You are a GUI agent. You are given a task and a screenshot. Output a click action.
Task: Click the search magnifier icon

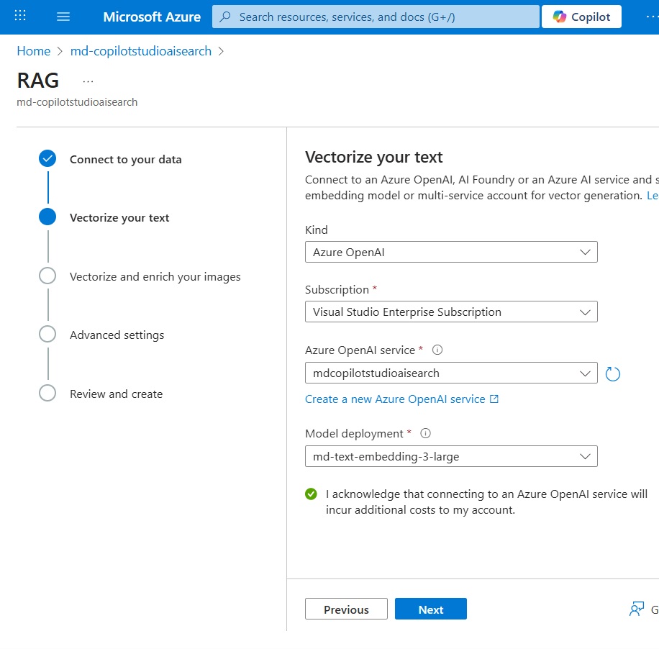tap(225, 17)
